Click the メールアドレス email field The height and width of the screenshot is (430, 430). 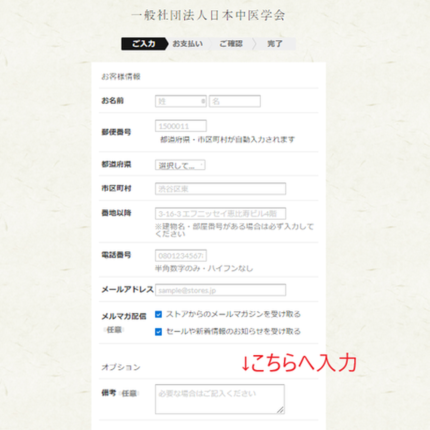coord(221,290)
